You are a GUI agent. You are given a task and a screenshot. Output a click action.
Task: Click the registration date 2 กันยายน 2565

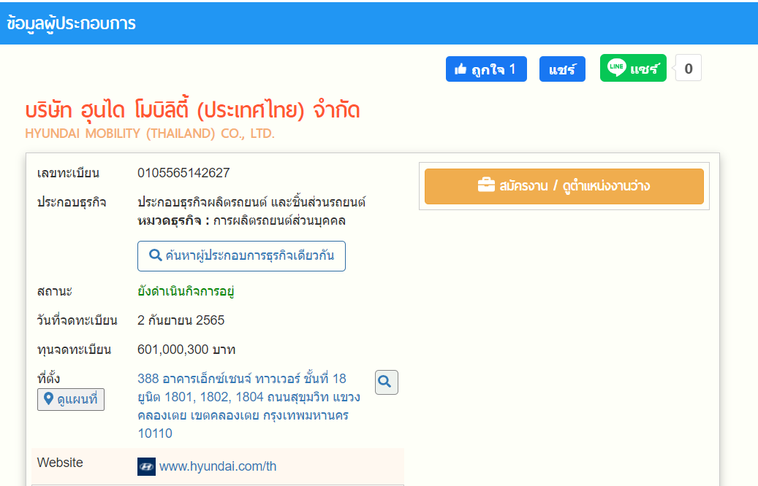(181, 320)
